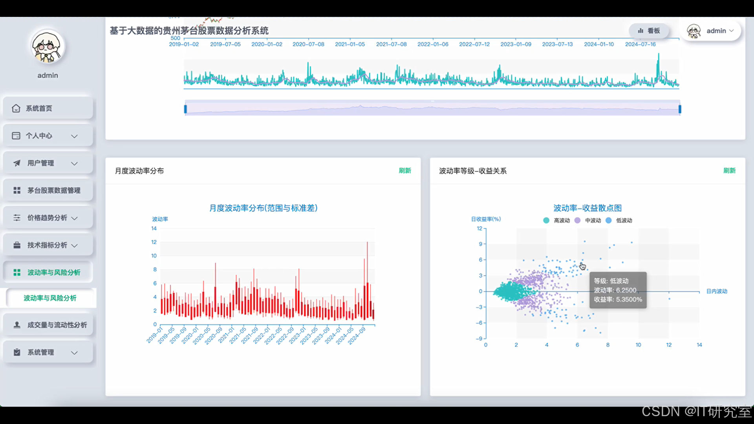Open the admin account dropdown arrow

(x=731, y=31)
